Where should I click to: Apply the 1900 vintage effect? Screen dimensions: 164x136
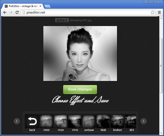(x=46, y=121)
